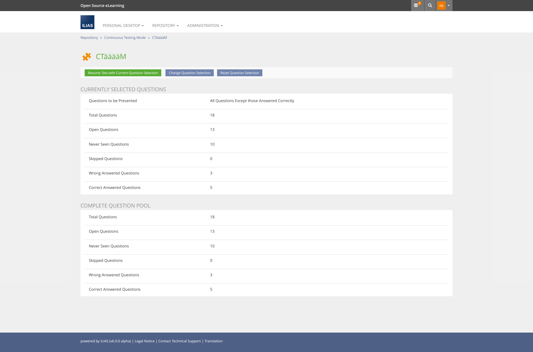
Task: Click Open Source eLearning header text
Action: [x=102, y=6]
